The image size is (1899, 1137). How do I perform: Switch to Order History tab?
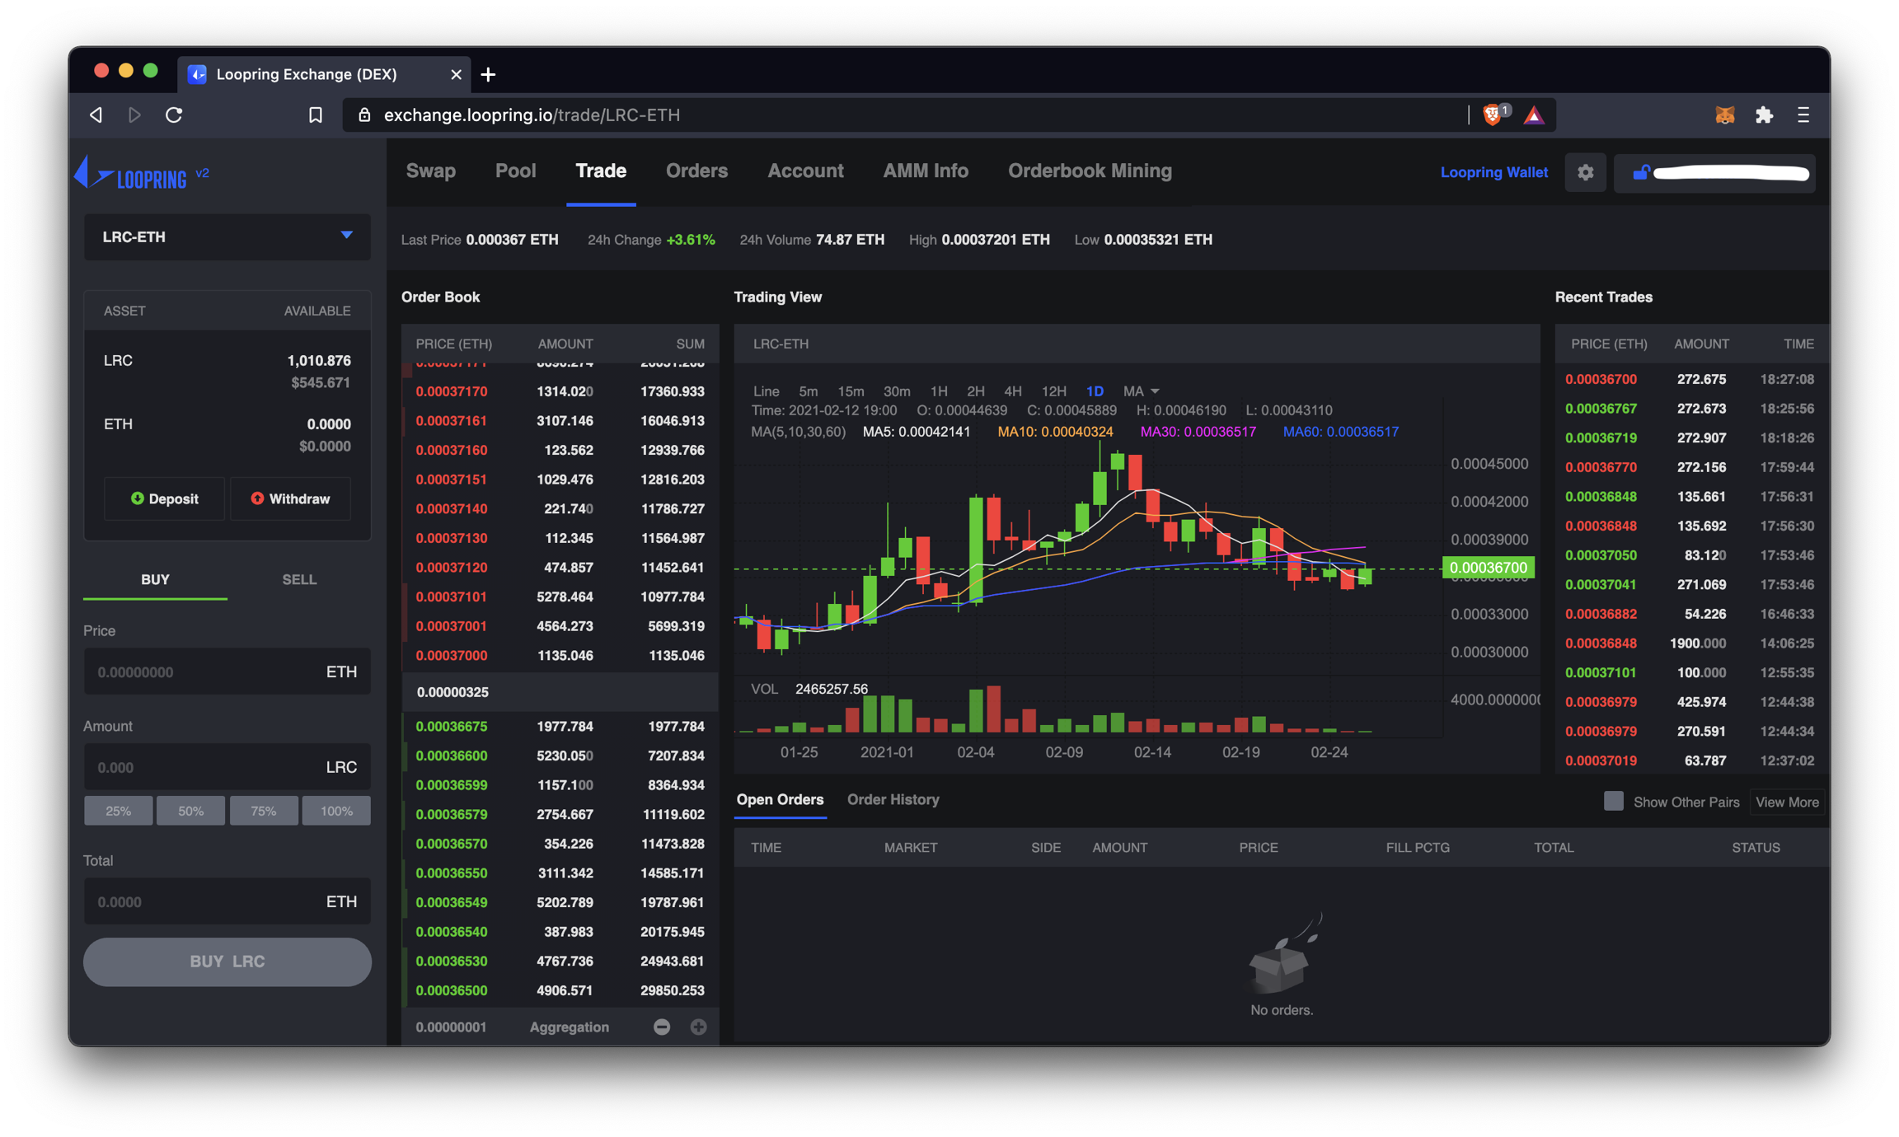(893, 799)
